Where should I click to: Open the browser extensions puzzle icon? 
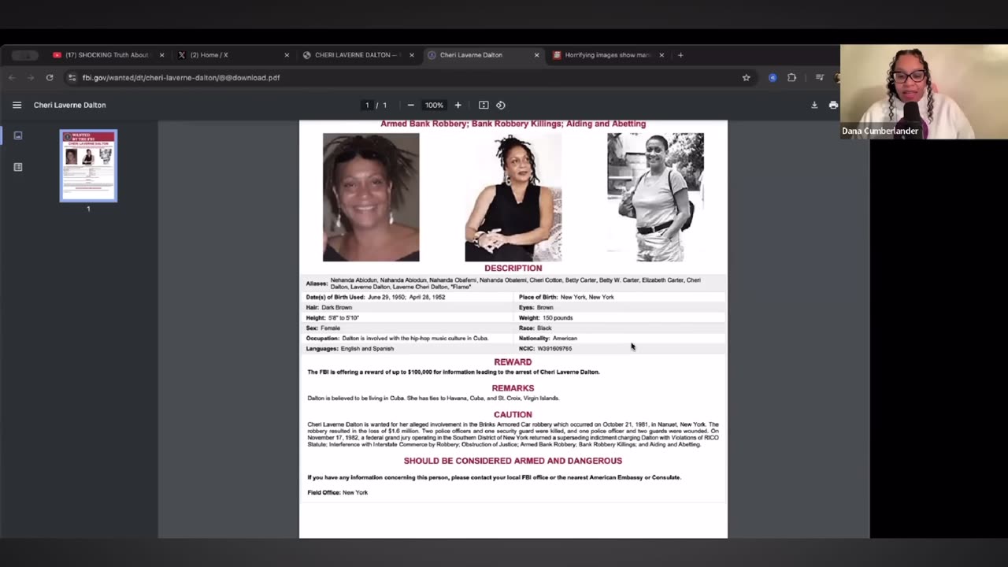tap(791, 77)
